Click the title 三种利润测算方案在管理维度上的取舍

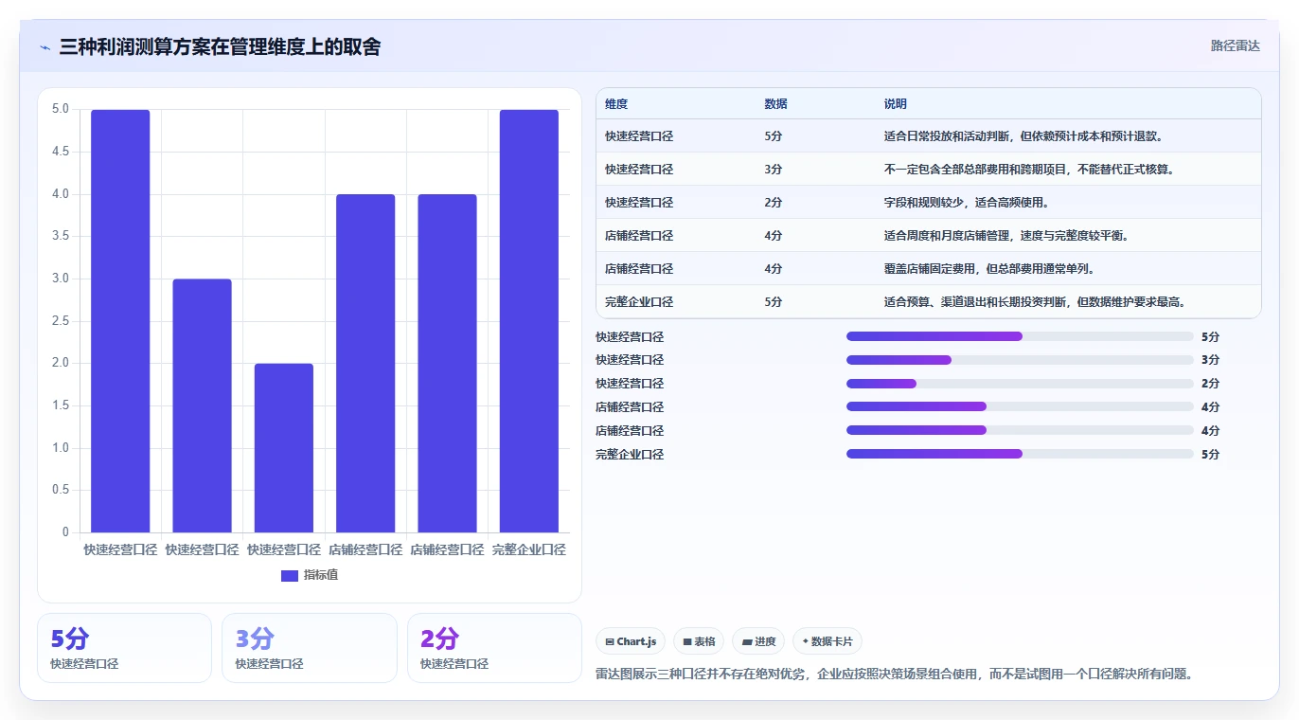220,46
